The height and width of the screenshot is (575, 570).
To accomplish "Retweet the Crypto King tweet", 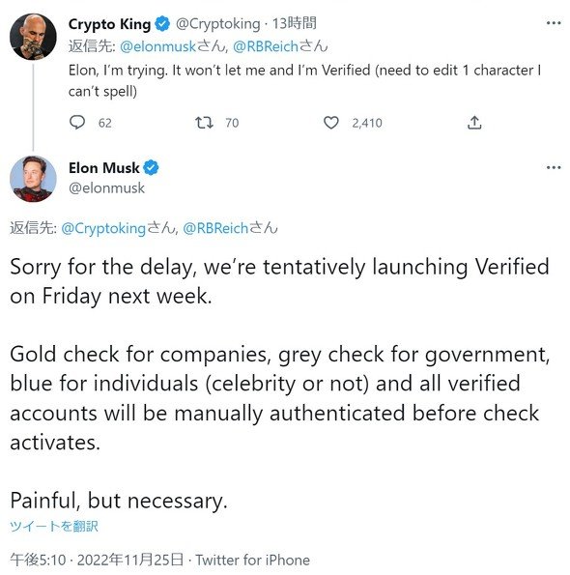I will click(x=204, y=123).
